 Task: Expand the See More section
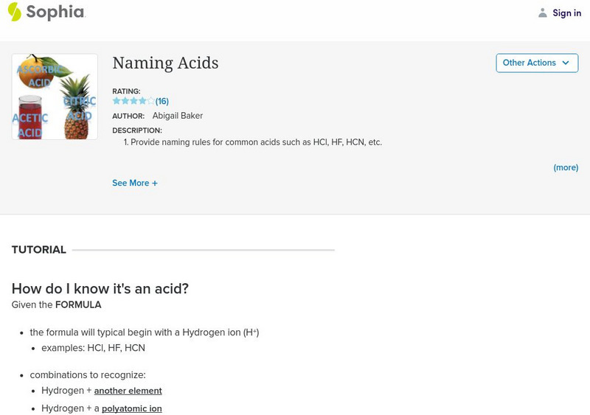(131, 184)
